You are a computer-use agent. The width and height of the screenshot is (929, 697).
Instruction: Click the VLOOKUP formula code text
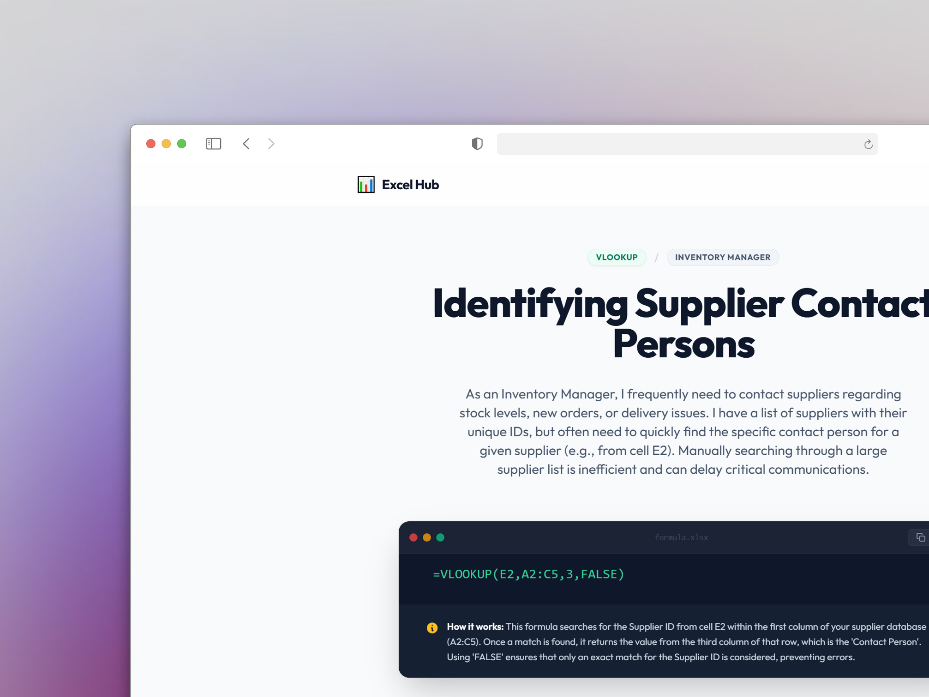coord(528,574)
